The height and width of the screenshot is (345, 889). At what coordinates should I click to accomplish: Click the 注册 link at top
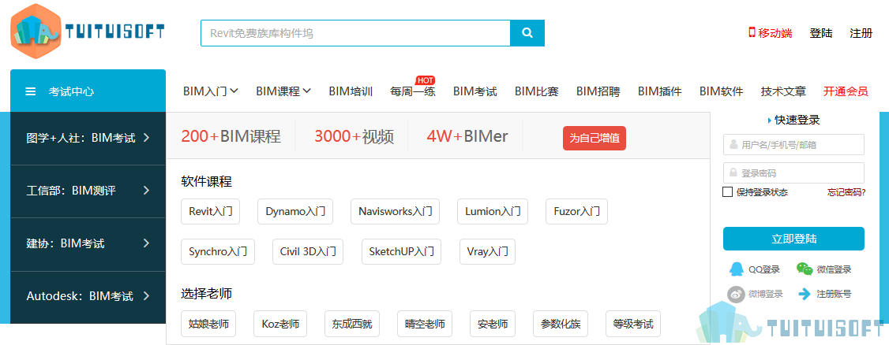click(x=861, y=33)
